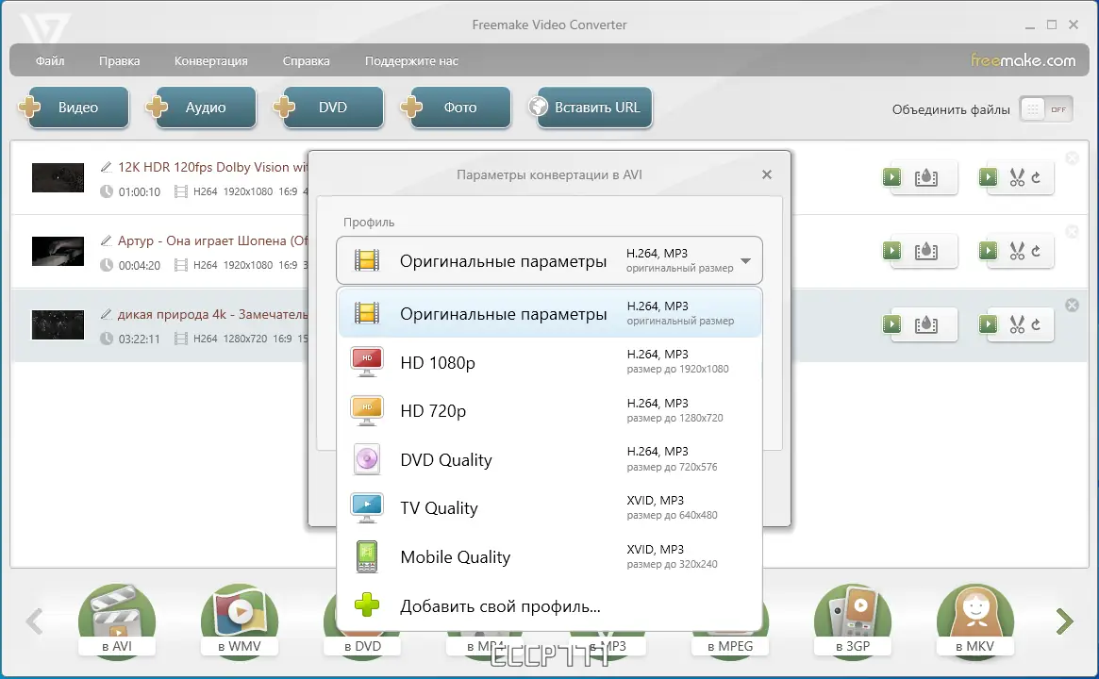The width and height of the screenshot is (1099, 679).
Task: Open the Конвертация menu
Action: (x=211, y=61)
